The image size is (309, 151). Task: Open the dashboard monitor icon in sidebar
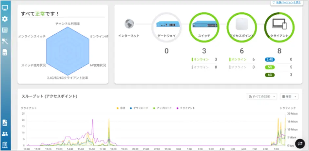pyautogui.click(x=5, y=8)
